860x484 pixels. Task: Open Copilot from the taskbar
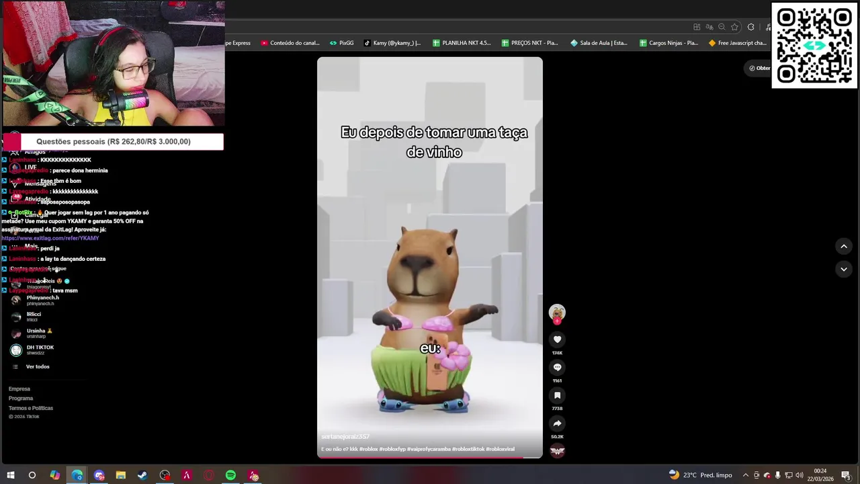pos(55,475)
